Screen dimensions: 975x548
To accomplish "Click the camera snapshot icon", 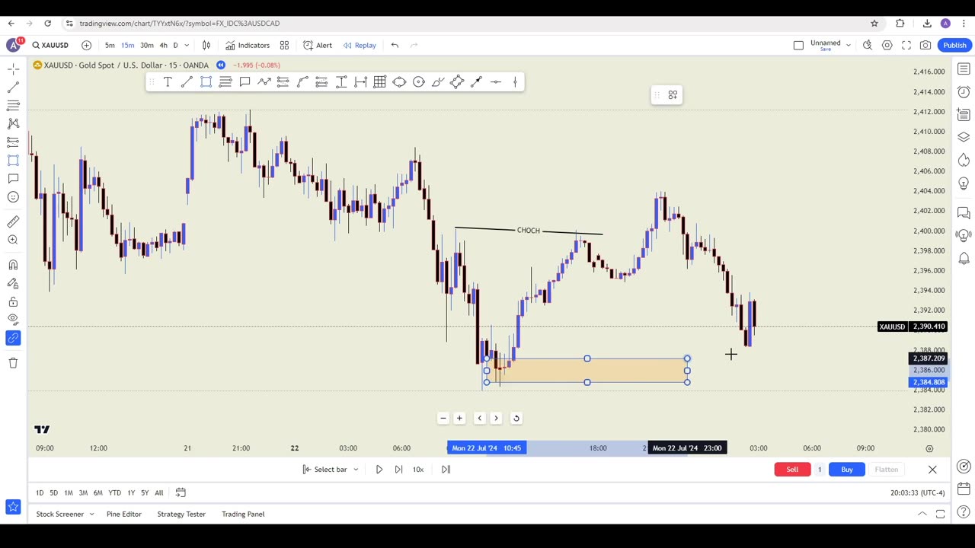I will pos(925,45).
